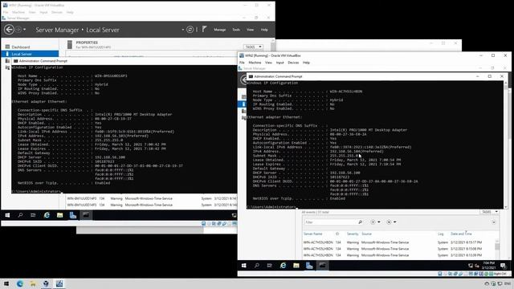The height and width of the screenshot is (289, 514).
Task: Click the search icon on the WIN1 guest taskbar
Action: 20,215
